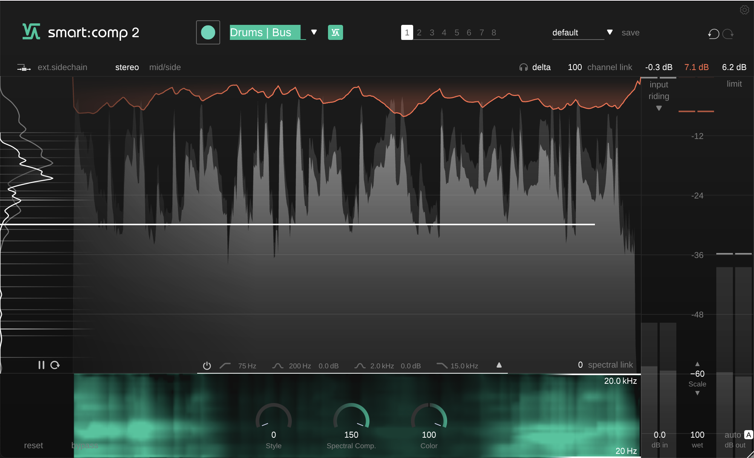Click the reset button

[x=34, y=444]
